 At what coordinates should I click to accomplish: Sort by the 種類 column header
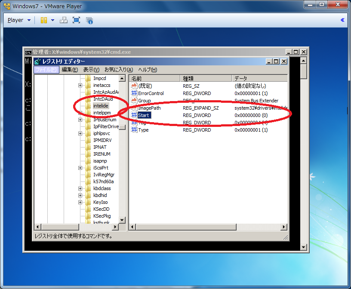pyautogui.click(x=206, y=79)
